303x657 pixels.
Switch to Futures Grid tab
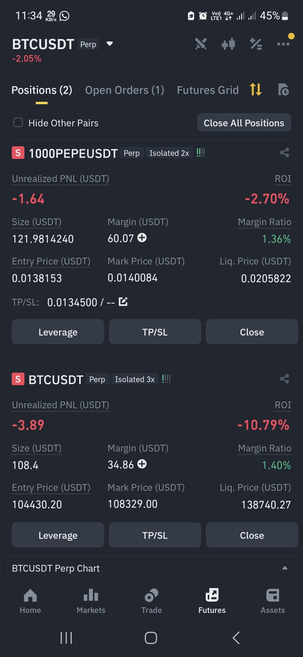point(208,90)
